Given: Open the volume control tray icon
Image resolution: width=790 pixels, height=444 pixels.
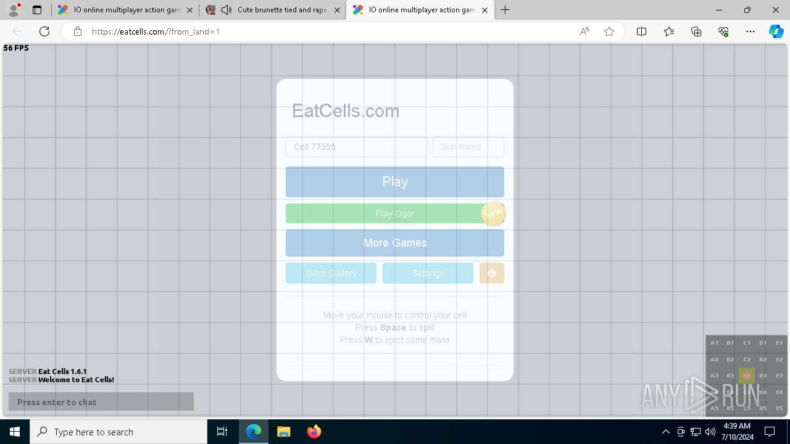Looking at the screenshot, I should click(x=710, y=432).
